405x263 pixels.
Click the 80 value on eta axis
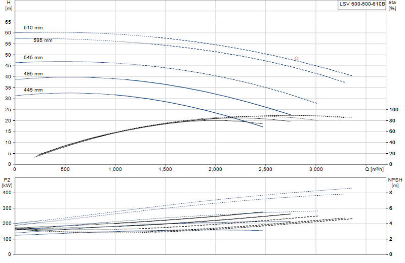[x=392, y=120]
